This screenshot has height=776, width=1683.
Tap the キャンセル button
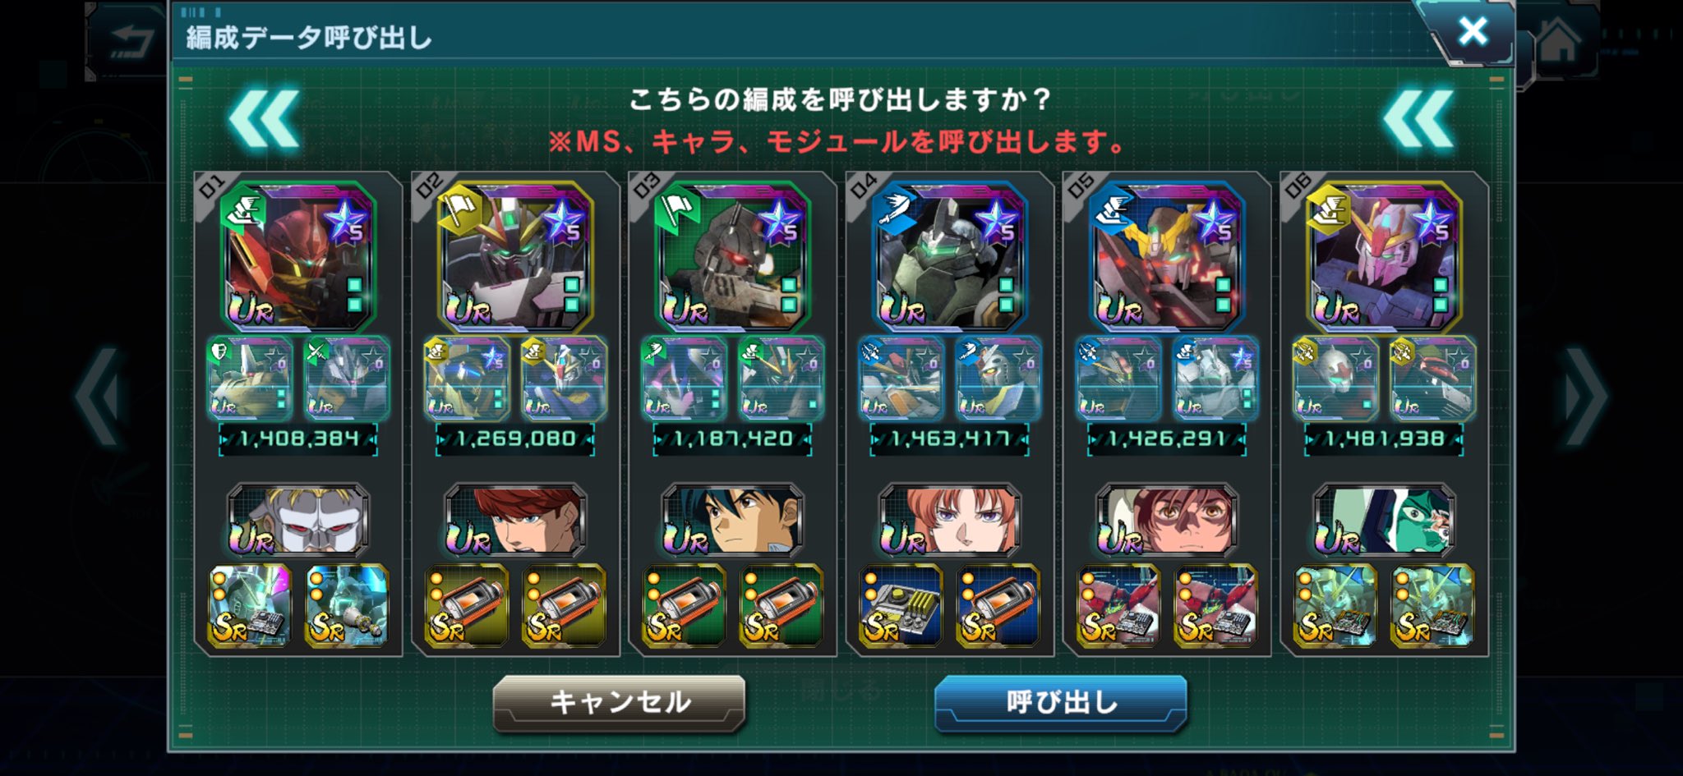point(619,702)
